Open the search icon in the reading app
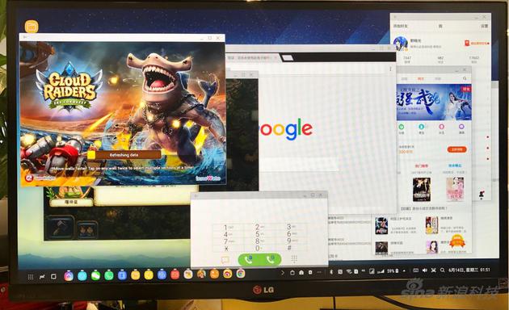 (465, 78)
